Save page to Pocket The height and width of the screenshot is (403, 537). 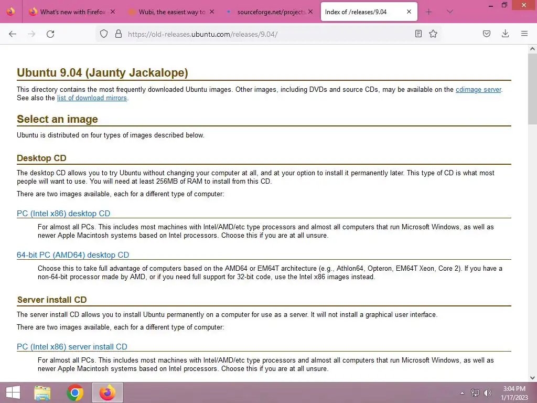(x=487, y=34)
